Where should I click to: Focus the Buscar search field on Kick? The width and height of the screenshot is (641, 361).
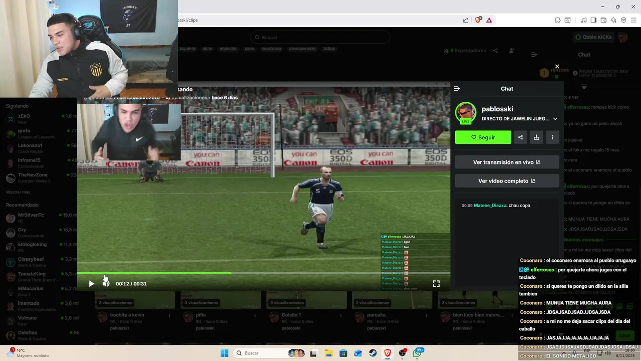coord(320,37)
